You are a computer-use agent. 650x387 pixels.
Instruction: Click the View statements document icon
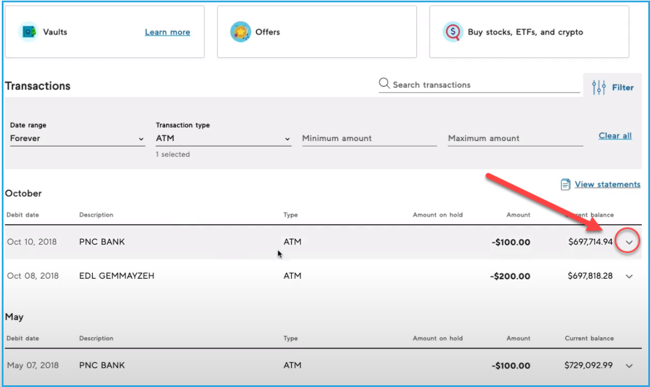coord(565,184)
